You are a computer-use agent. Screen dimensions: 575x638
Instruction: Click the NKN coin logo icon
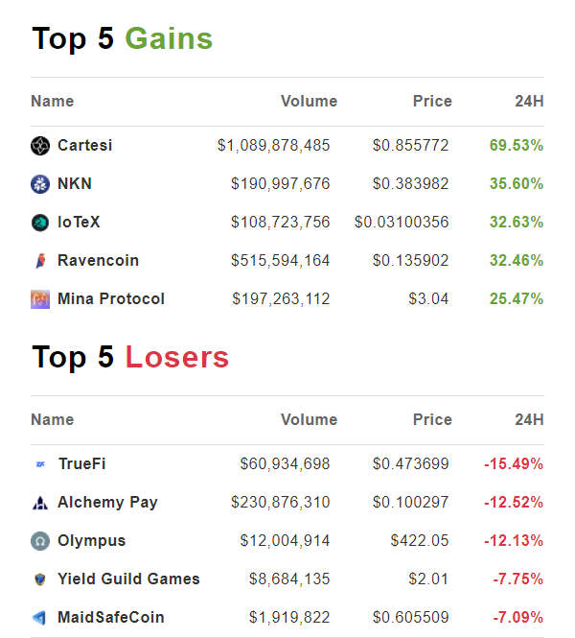pos(39,184)
